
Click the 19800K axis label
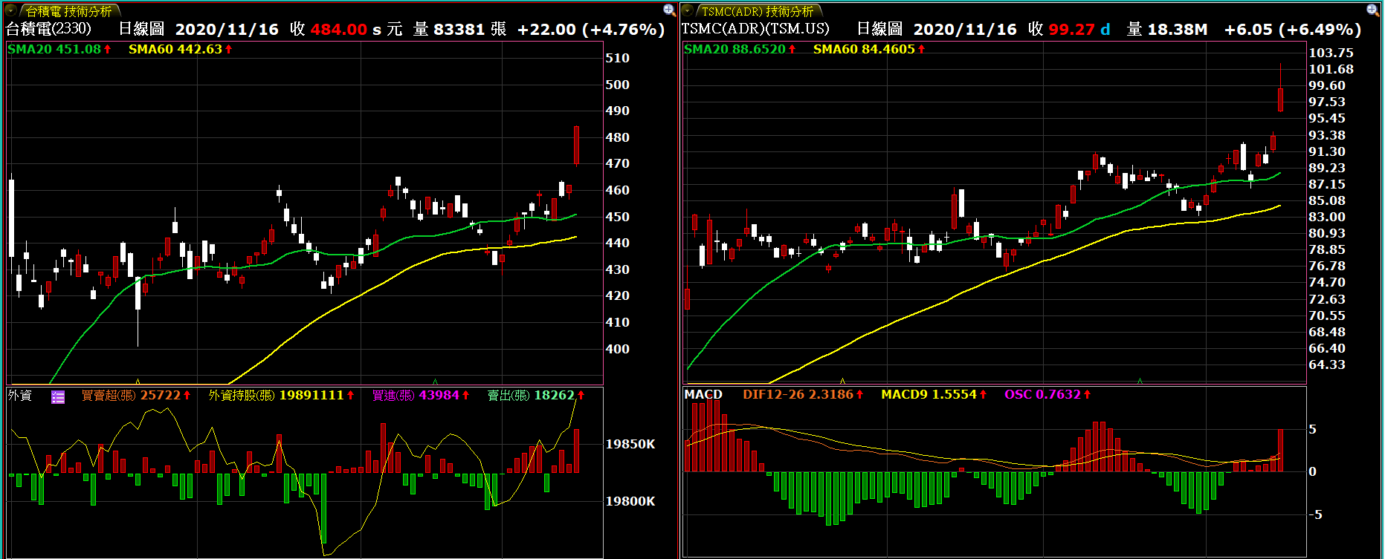click(630, 501)
